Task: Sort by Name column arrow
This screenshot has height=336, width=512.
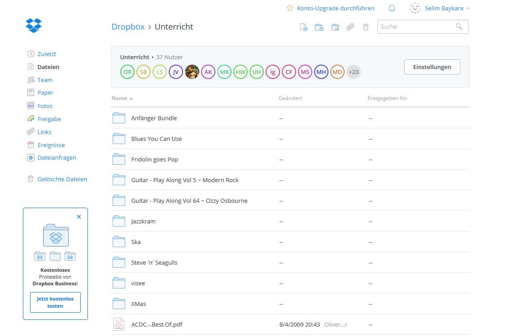Action: [131, 98]
